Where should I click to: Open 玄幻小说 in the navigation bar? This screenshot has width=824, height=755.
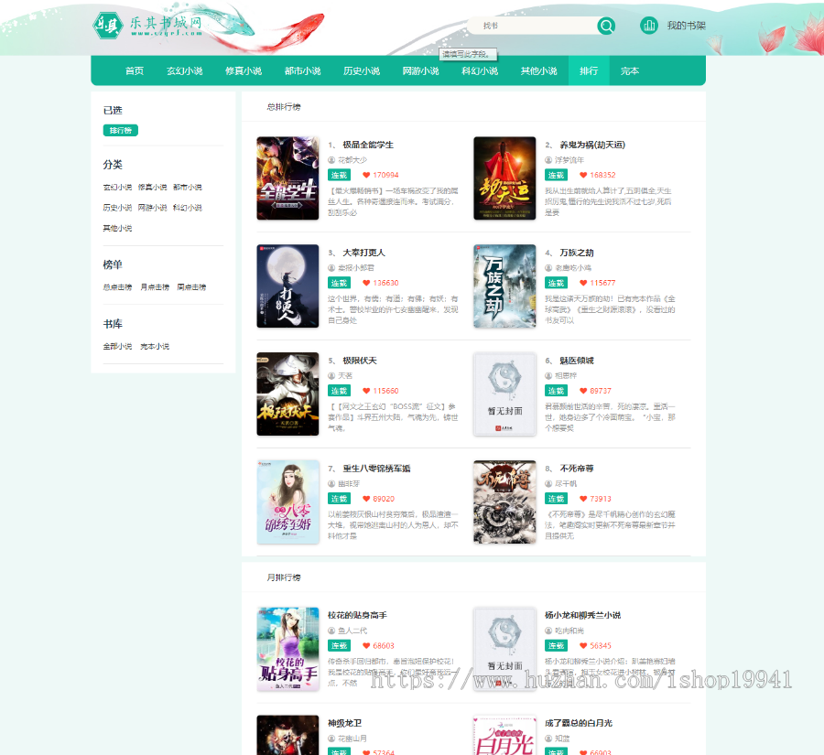[184, 70]
